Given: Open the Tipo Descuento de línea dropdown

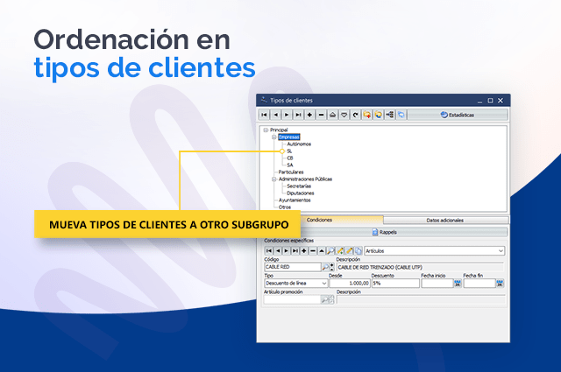Looking at the screenshot, I should [323, 284].
